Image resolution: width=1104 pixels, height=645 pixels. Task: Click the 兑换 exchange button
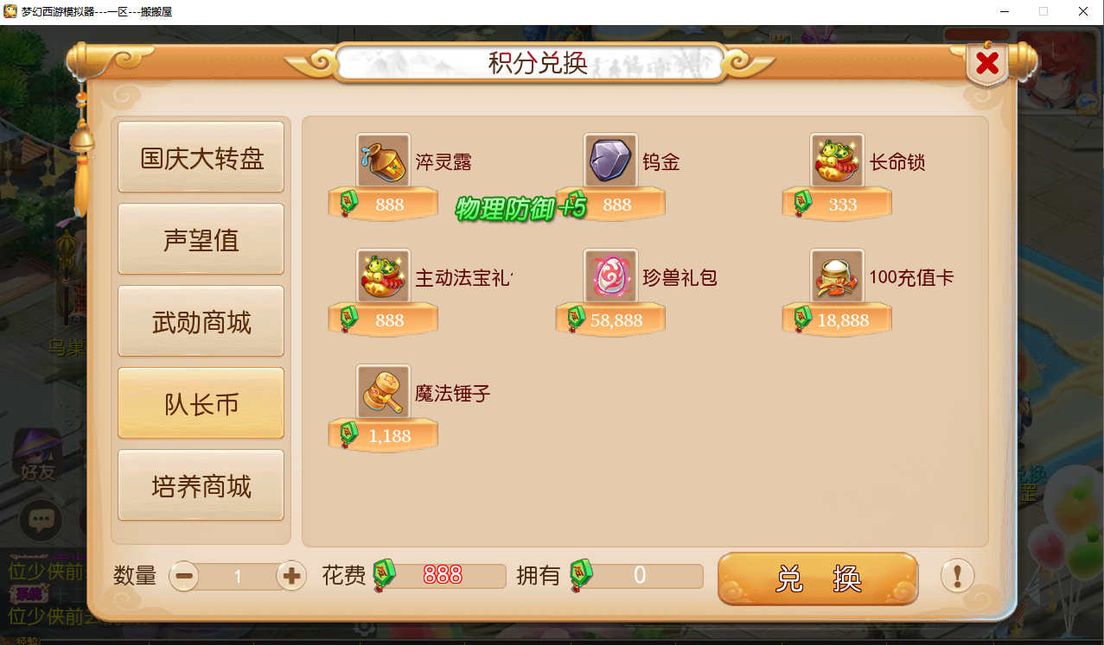tap(818, 579)
